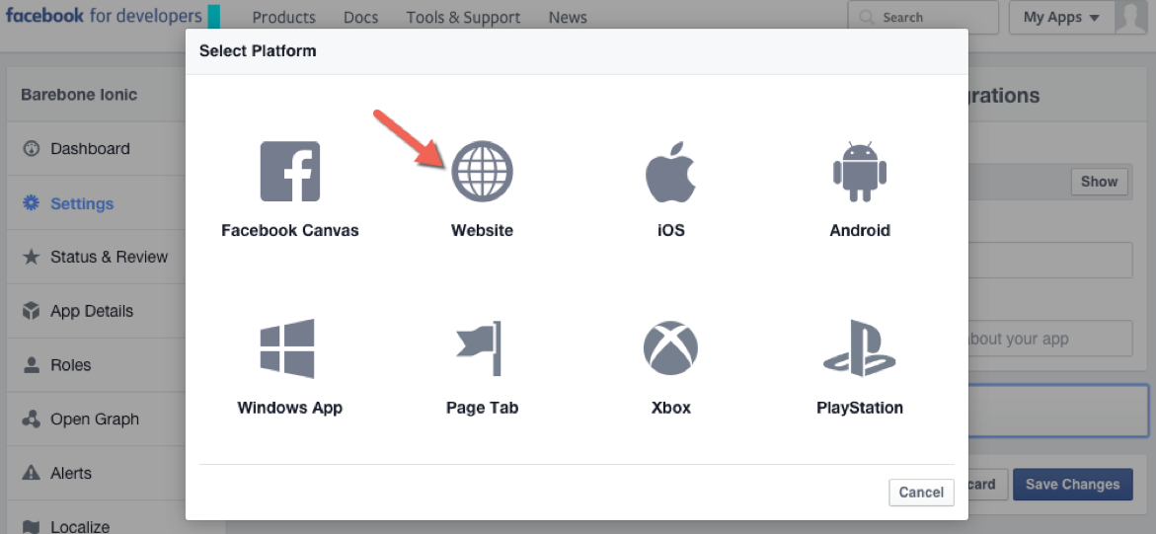Cancel the Select Platform dialog
The height and width of the screenshot is (534, 1156).
(x=922, y=492)
